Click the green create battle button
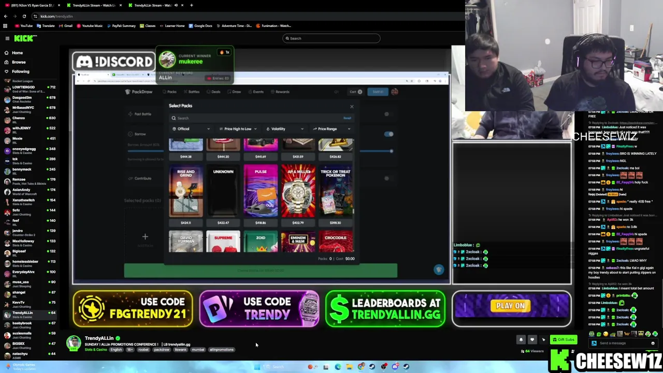This screenshot has width=663, height=373. pyautogui.click(x=261, y=270)
